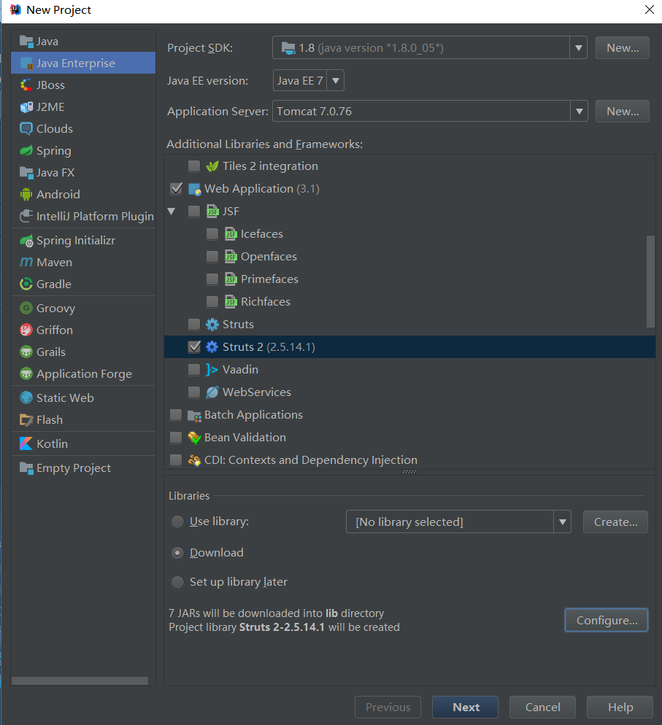Click the Groovy icon in sidebar
662x725 pixels.
(x=26, y=308)
